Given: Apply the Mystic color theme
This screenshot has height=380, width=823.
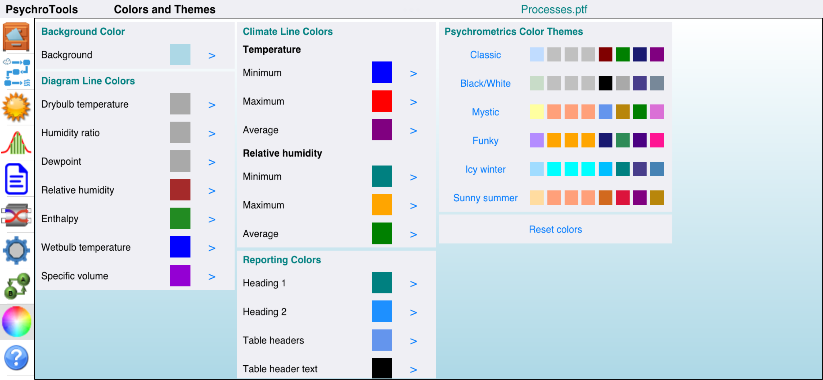Looking at the screenshot, I should point(485,112).
